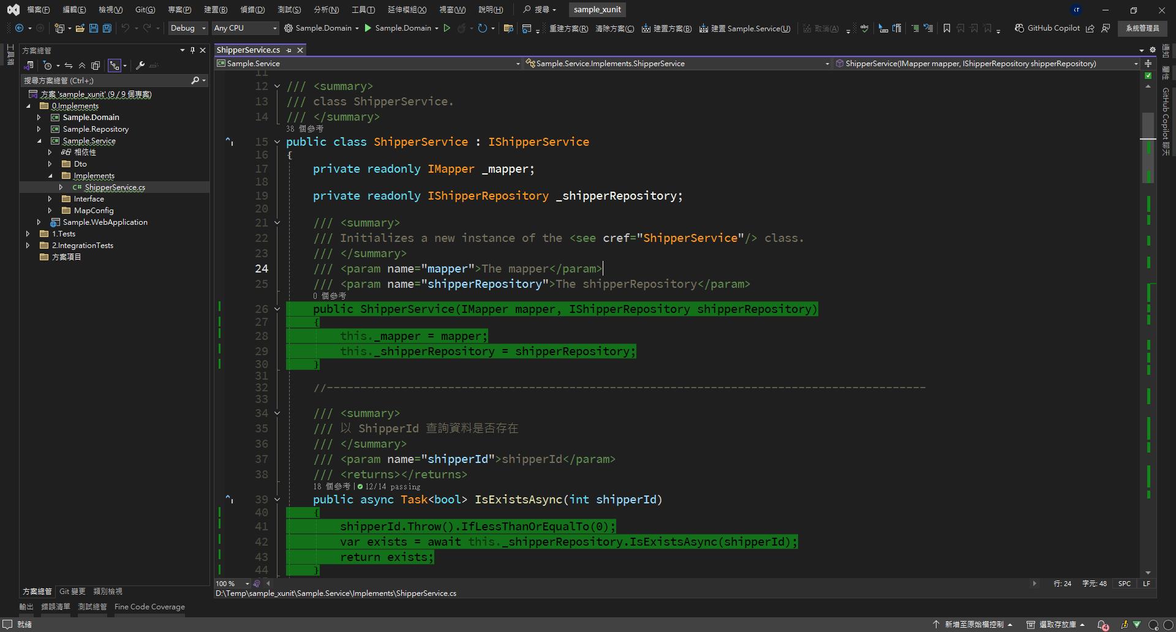The width and height of the screenshot is (1176, 632).
Task: Click Build Sample.Service(U) button
Action: pyautogui.click(x=745, y=28)
